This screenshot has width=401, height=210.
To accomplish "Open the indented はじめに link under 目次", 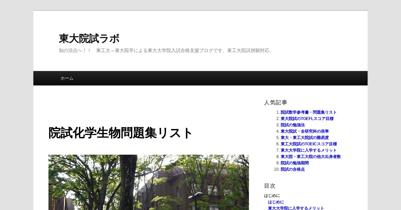I will click(x=276, y=202).
